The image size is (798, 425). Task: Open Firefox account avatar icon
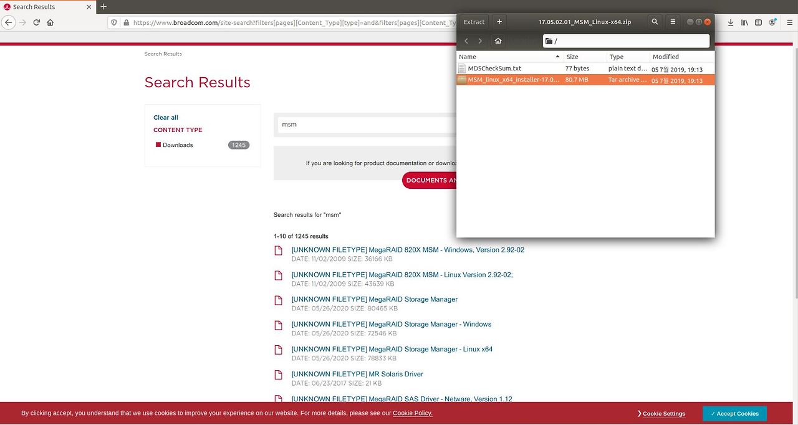772,22
